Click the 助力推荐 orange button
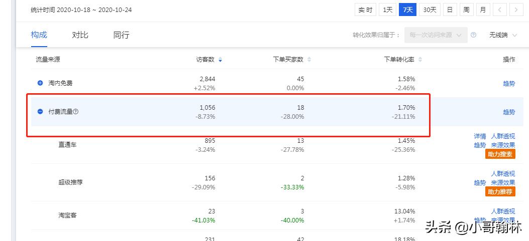 pos(500,192)
